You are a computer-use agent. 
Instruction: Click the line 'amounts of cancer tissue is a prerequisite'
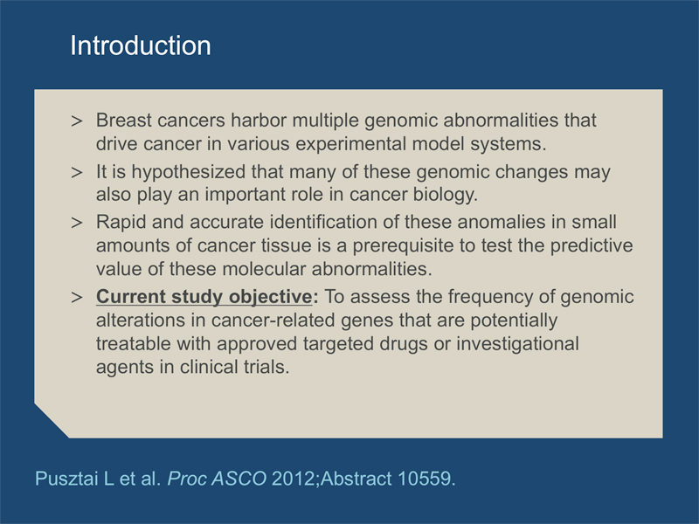tap(364, 245)
